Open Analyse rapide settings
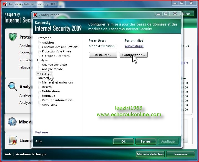Viewport: 199px width, 162px height. [x=52, y=69]
